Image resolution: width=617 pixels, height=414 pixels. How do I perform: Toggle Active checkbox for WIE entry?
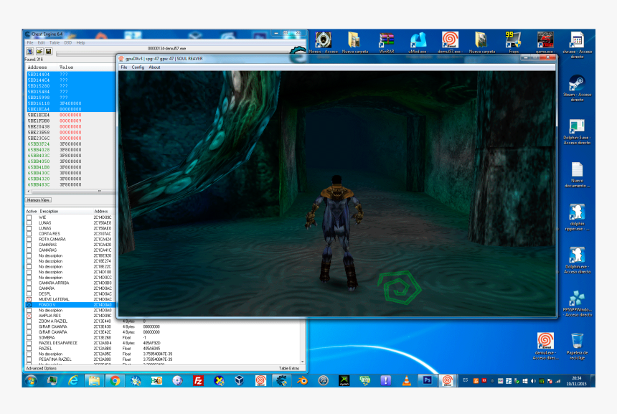click(29, 217)
